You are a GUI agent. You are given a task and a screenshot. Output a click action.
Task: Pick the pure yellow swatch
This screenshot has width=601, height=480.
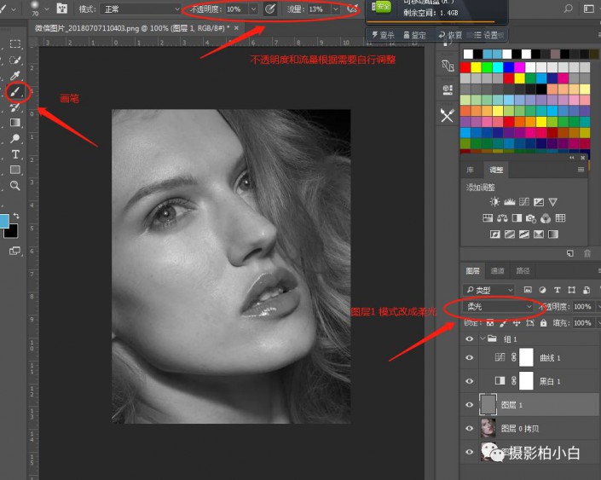coord(476,67)
